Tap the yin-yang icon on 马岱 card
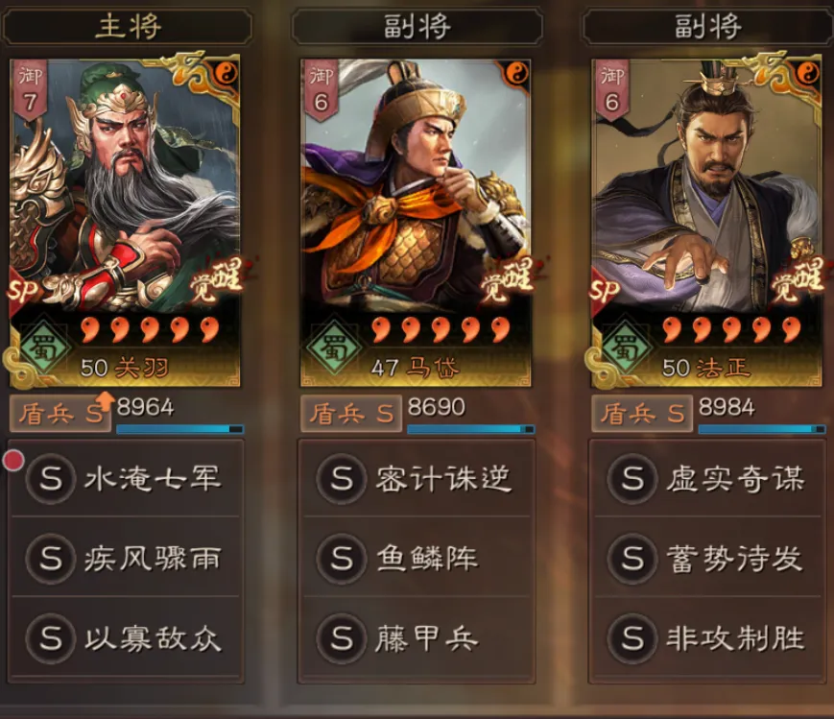The image size is (834, 719). pyautogui.click(x=515, y=72)
